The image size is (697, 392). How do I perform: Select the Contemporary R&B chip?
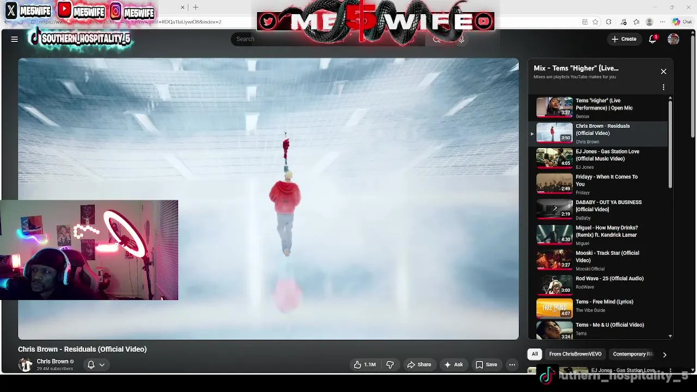click(633, 354)
